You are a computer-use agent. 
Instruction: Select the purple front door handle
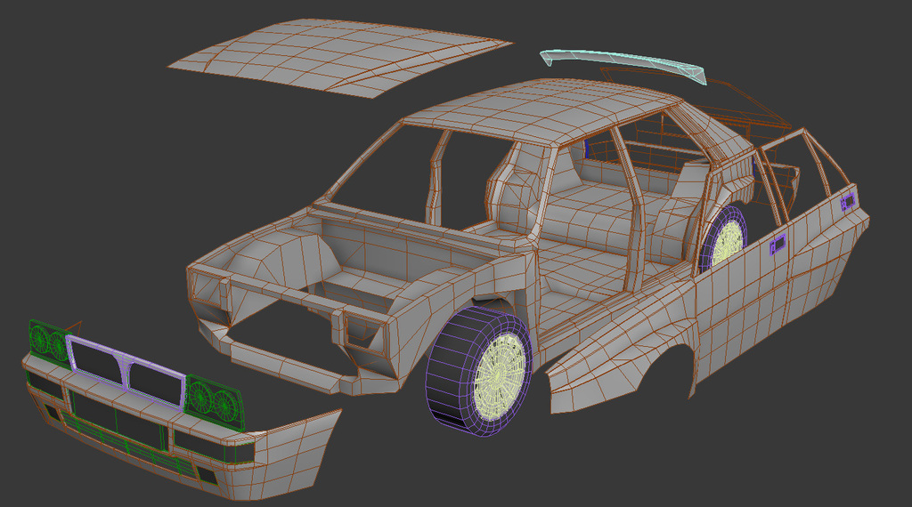point(778,244)
